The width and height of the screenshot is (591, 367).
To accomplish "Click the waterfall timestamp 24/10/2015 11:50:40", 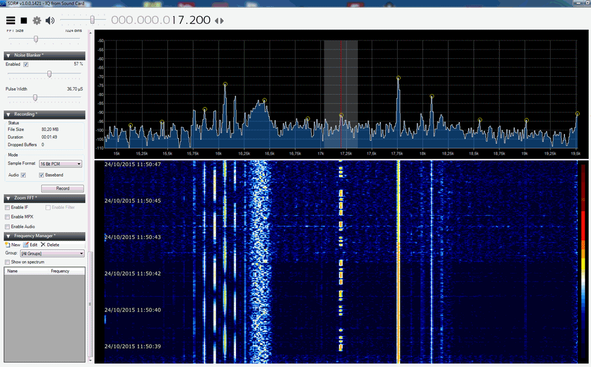I will 133,310.
